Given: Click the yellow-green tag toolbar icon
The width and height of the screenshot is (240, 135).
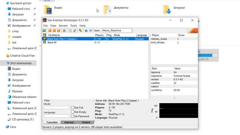Looking at the screenshot, I should pyautogui.click(x=80, y=31).
